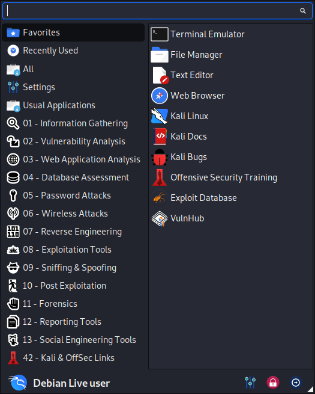The height and width of the screenshot is (394, 315).
Task: Open 01 - Information Gathering label
Action: point(75,124)
